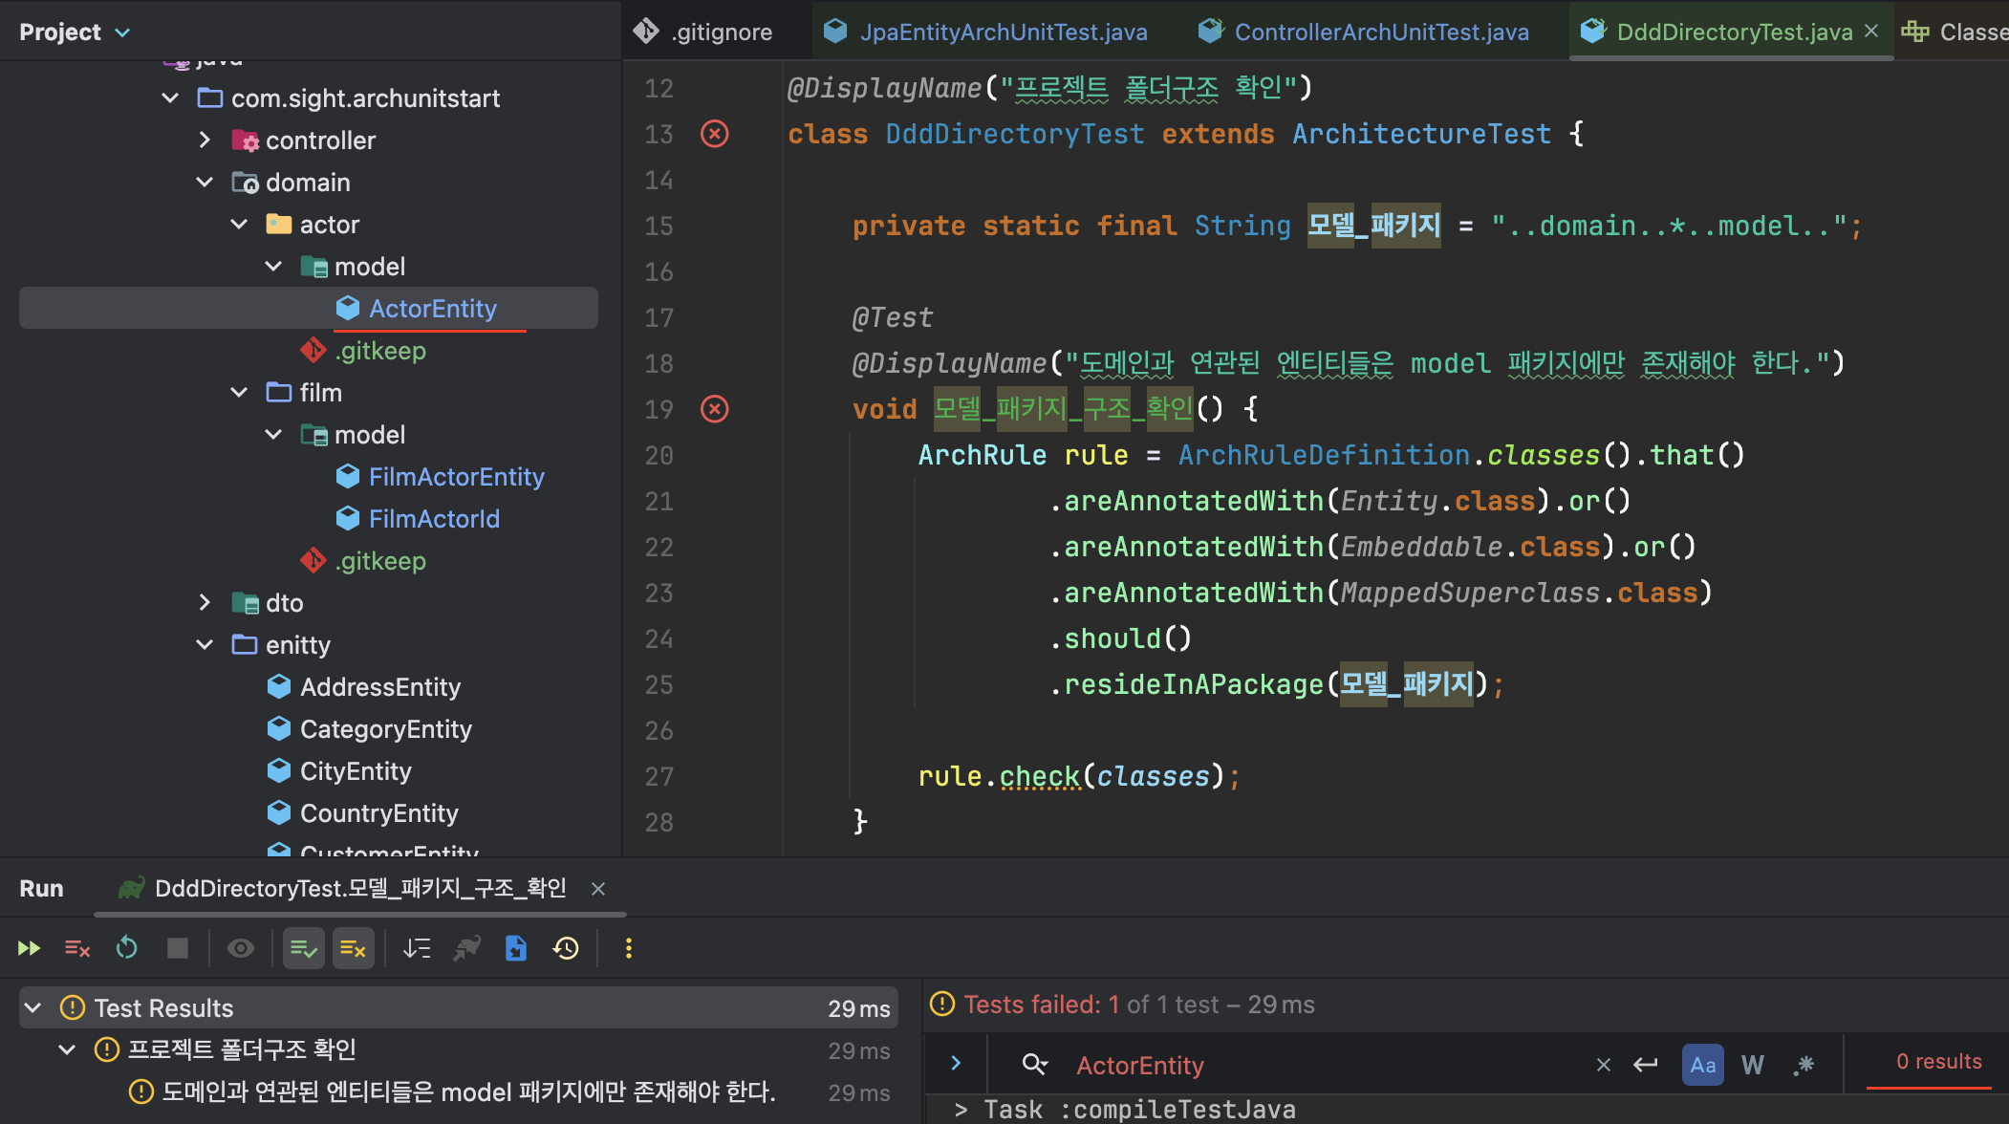Collapse the domain package folder
This screenshot has width=2009, height=1124.
coord(205,182)
